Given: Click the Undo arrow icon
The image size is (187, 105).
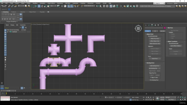Looking at the screenshot, I should (x=2, y=6).
